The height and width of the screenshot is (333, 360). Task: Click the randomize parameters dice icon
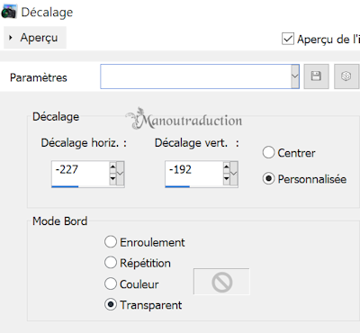346,76
